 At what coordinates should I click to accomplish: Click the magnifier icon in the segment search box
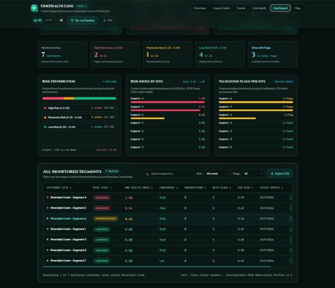coord(147,174)
